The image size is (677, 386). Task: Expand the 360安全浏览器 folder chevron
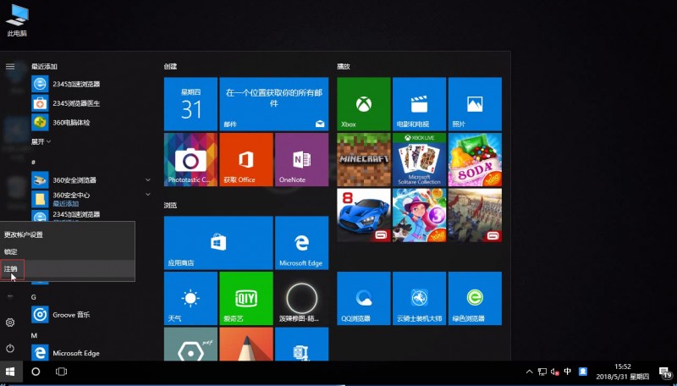[x=147, y=179]
